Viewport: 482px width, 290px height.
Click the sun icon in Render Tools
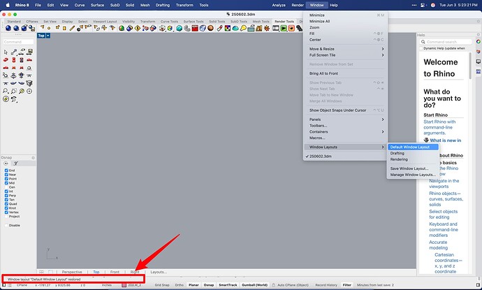click(267, 28)
